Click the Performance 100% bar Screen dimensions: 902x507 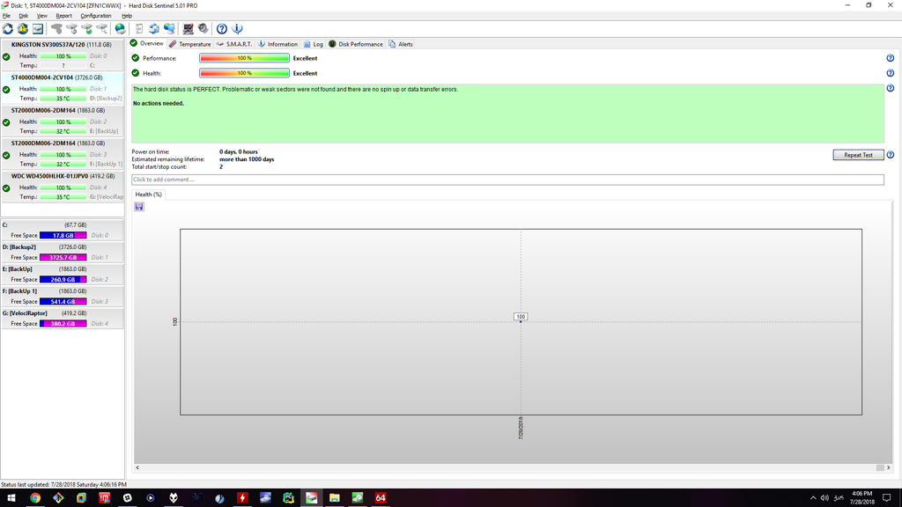point(244,58)
